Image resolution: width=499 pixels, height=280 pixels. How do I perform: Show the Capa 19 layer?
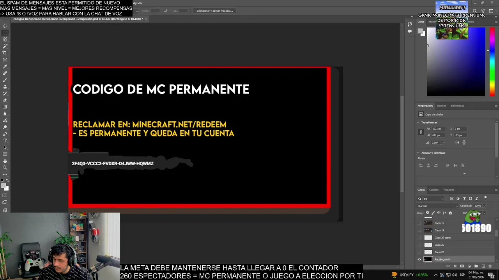(x=419, y=230)
